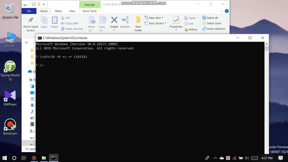Image resolution: width=288 pixels, height=162 pixels.
Task: Open the Explorer help question-mark icon
Action: point(227,11)
